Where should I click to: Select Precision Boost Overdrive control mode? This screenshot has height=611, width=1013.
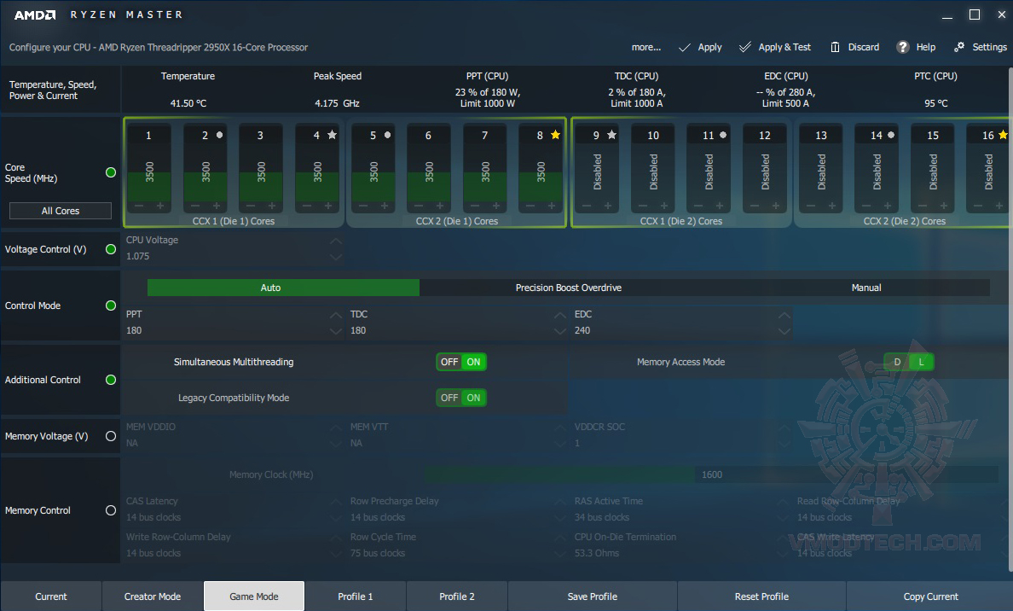pos(569,288)
